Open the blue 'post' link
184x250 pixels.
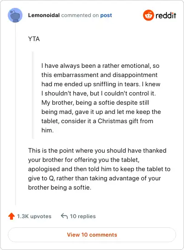(x=106, y=15)
